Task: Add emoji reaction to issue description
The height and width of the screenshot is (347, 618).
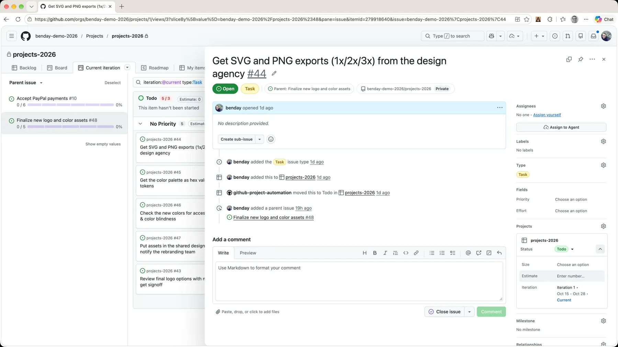Action: click(271, 139)
